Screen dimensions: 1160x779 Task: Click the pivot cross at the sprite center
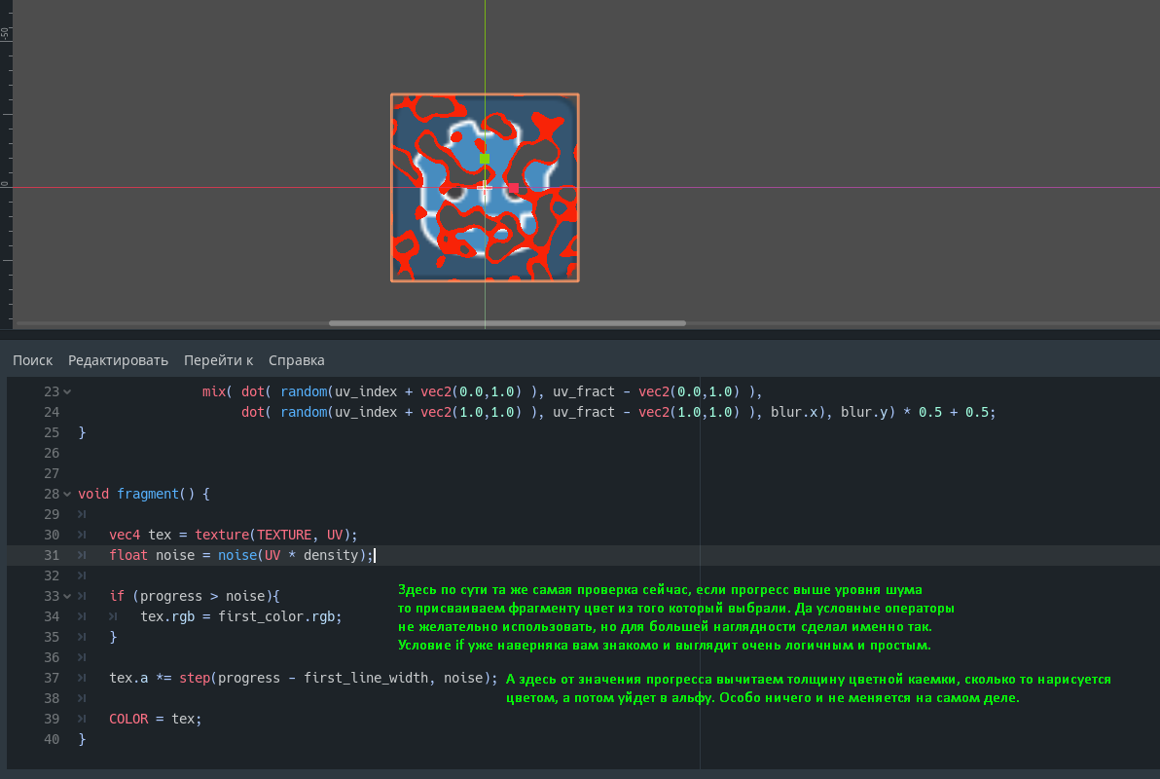[x=485, y=187]
